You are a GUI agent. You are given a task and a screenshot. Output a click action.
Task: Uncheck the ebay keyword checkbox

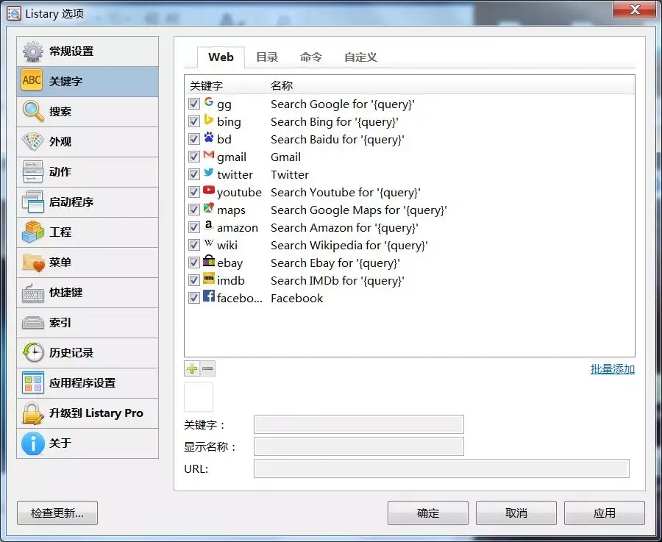(193, 263)
